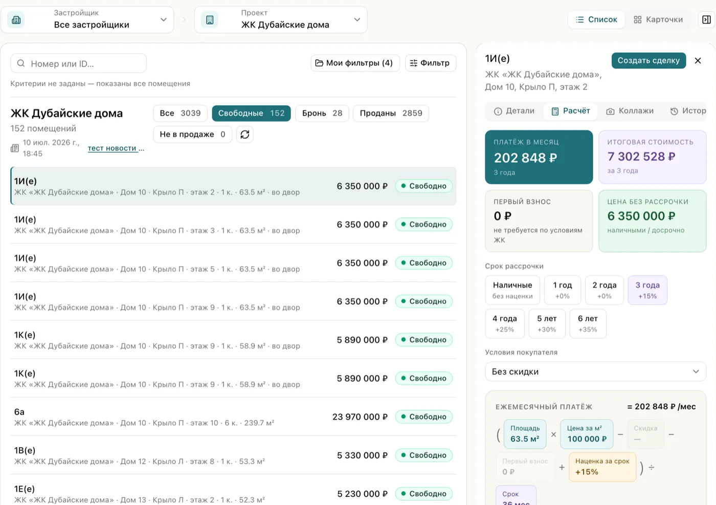Click the refresh list icon
Image resolution: width=716 pixels, height=505 pixels.
point(245,134)
